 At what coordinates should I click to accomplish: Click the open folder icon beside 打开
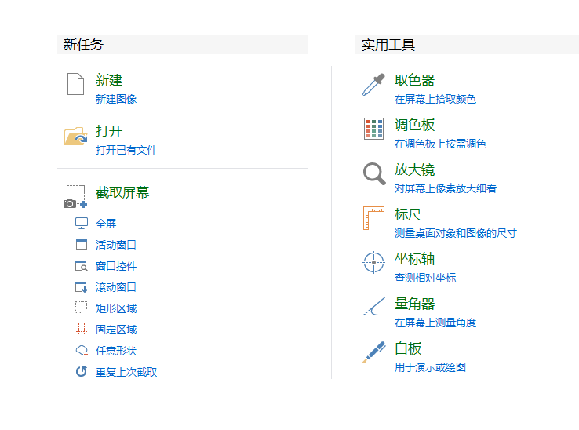pos(75,136)
